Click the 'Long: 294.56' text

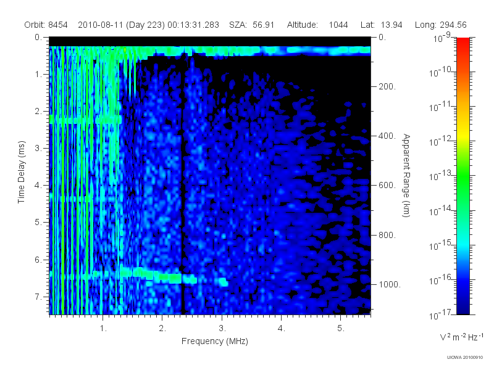pos(440,25)
